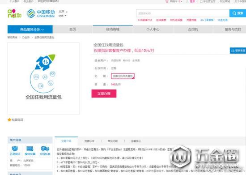Click the invoice 提供发票 icon

[30, 149]
